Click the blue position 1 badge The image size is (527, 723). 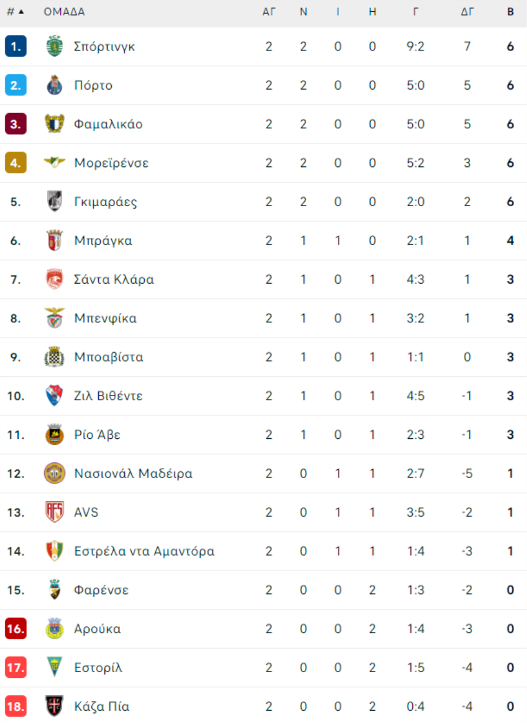pos(16,46)
